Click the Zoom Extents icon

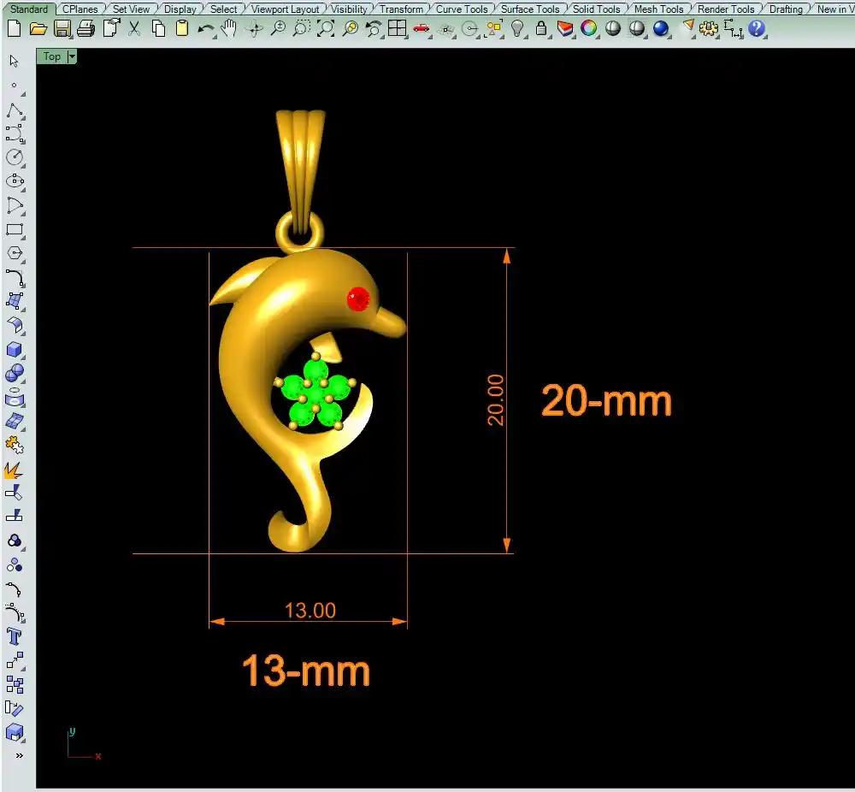326,28
